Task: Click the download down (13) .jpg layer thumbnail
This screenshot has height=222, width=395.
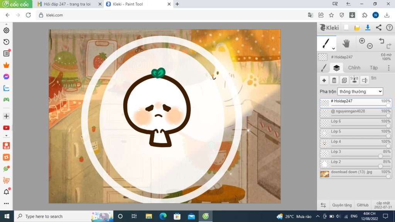Action: pos(324,174)
